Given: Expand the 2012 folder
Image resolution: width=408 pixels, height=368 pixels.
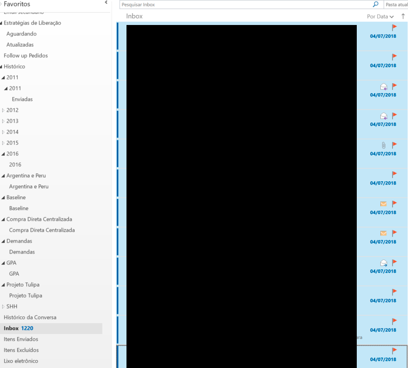Looking at the screenshot, I should pyautogui.click(x=3, y=110).
